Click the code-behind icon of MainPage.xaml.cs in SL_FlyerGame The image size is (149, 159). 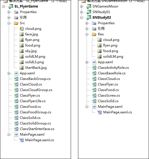pos(22,140)
